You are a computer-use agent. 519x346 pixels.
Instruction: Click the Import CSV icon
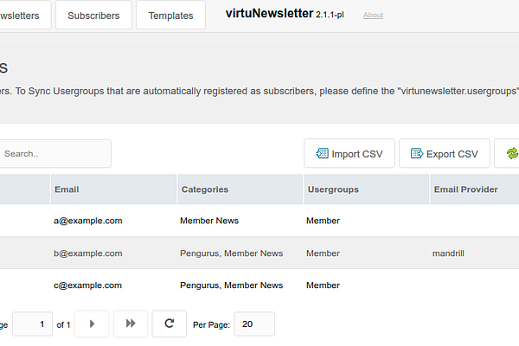point(322,154)
